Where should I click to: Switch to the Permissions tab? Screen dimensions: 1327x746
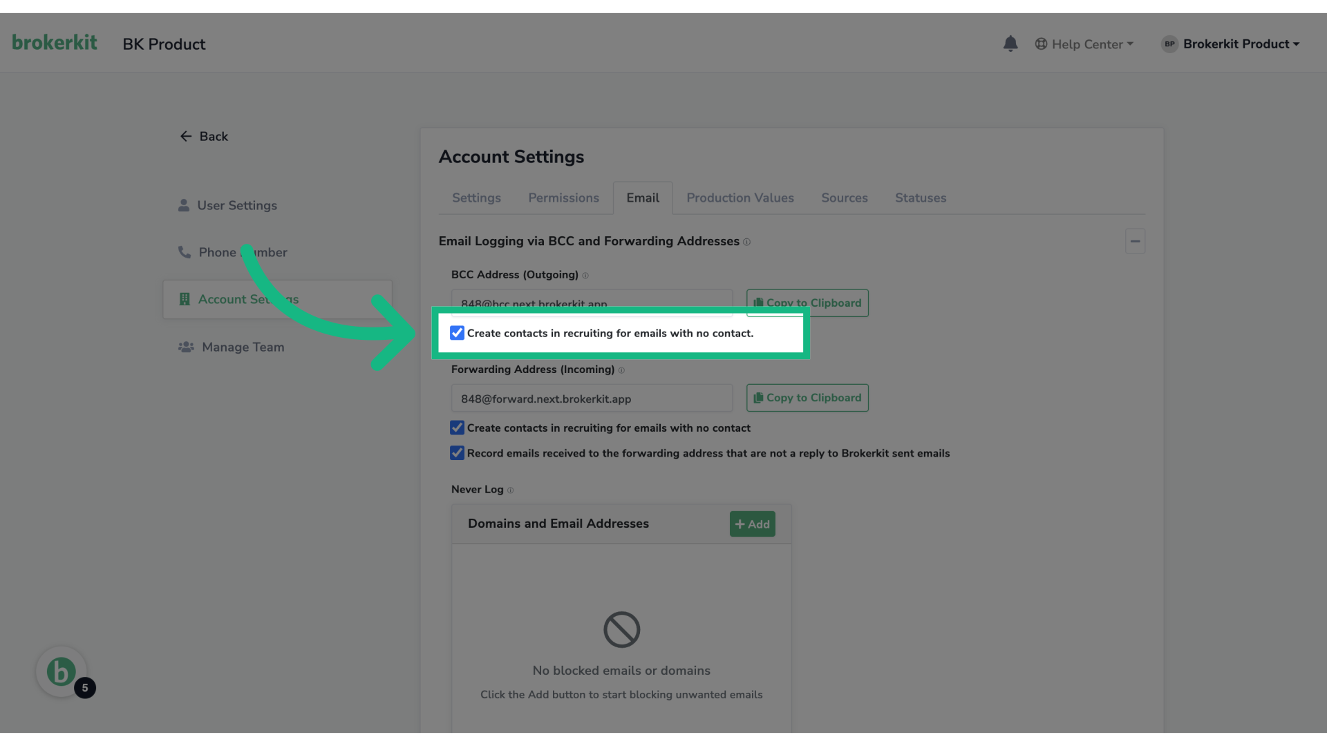point(563,198)
